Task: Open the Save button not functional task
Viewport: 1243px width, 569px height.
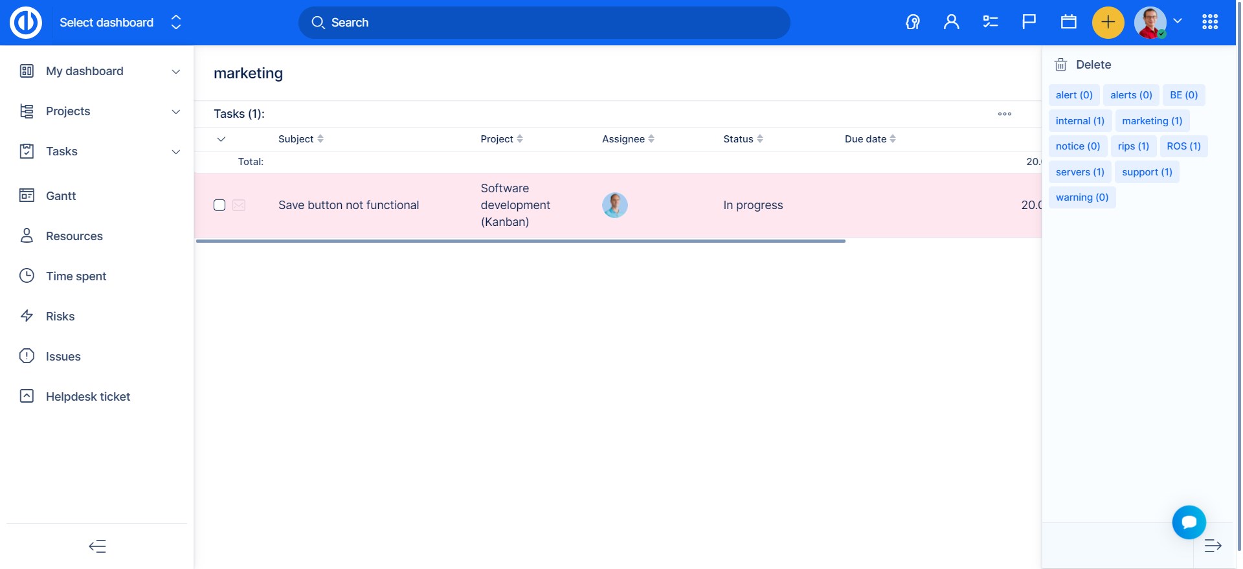Action: coord(348,205)
